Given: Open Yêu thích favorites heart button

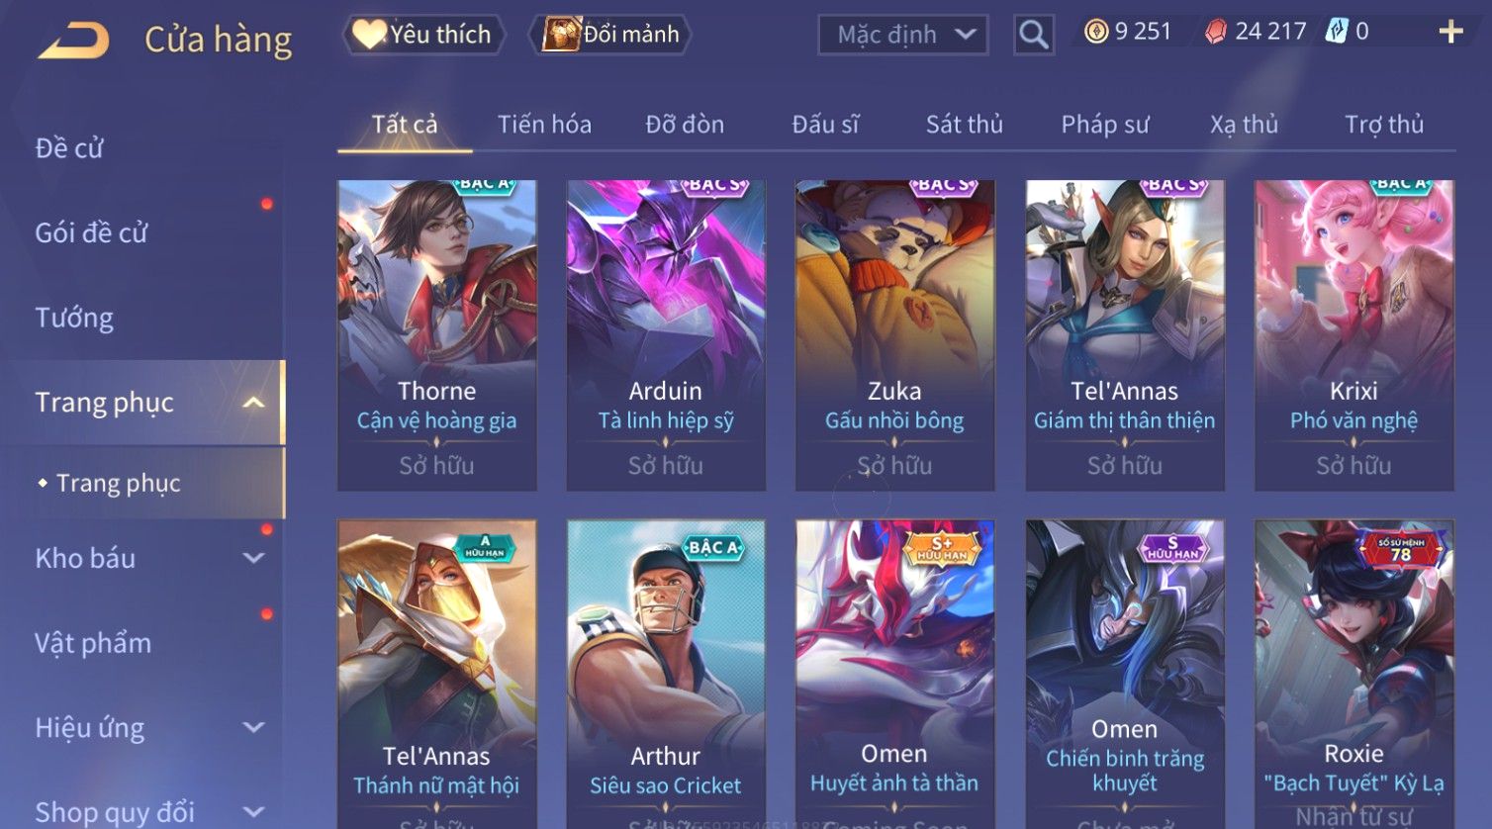Looking at the screenshot, I should [423, 35].
